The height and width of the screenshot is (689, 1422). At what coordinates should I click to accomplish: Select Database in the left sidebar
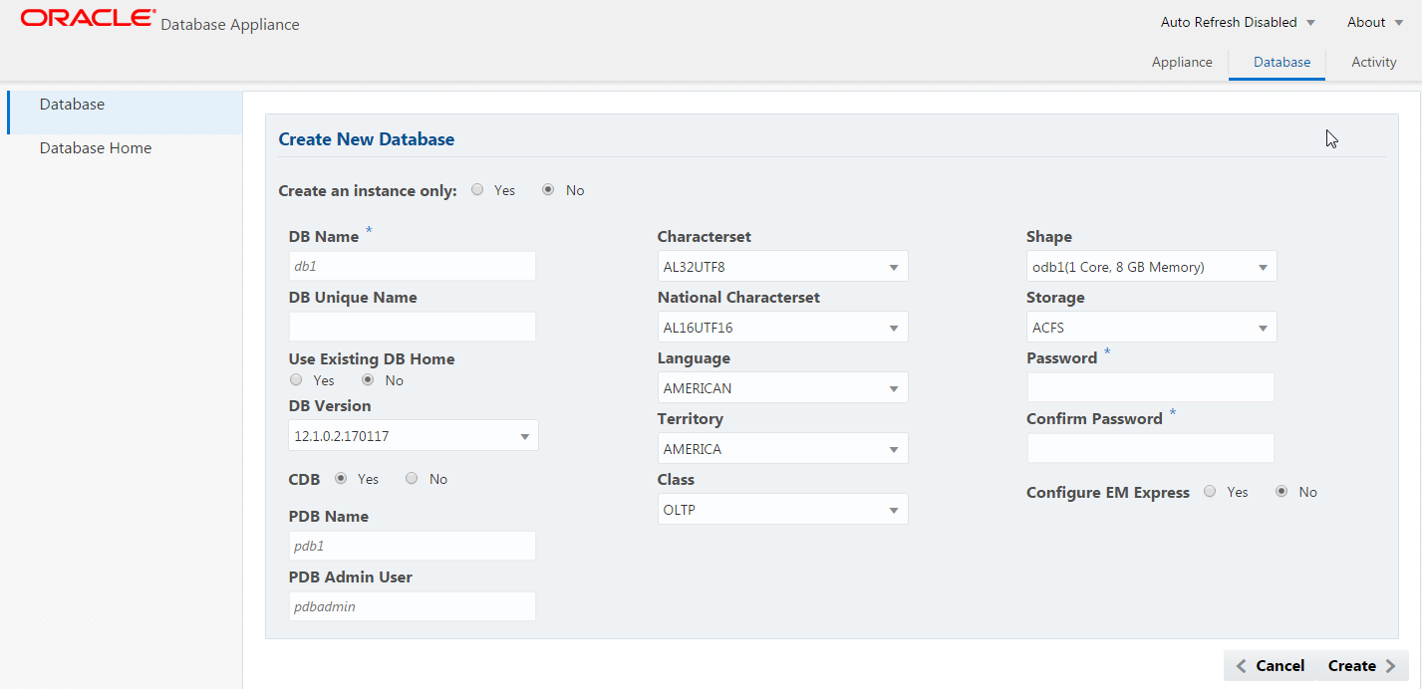125,113
